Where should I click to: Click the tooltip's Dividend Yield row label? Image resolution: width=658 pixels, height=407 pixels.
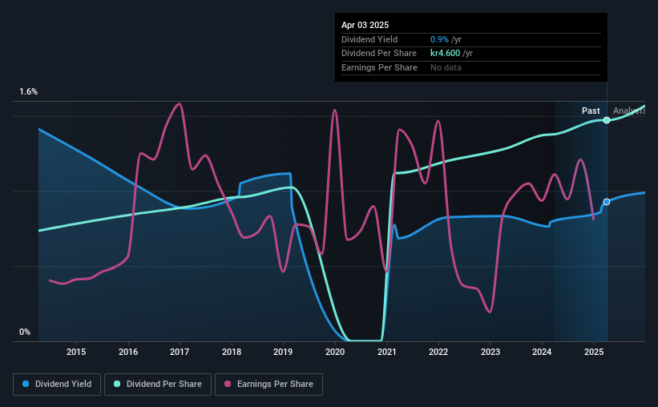point(369,39)
